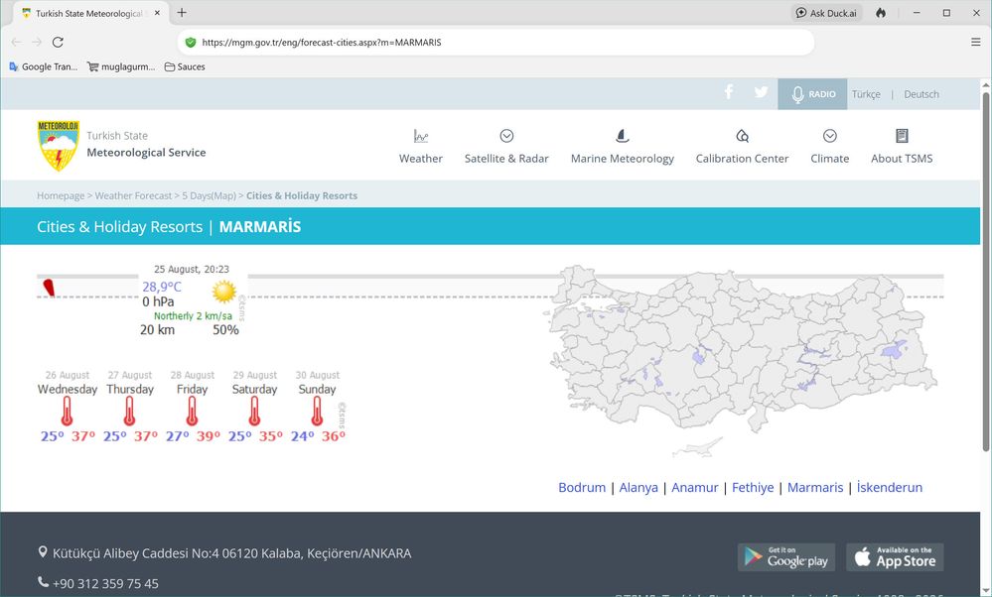Open the Marmaris forecast link
The image size is (992, 597).
click(815, 487)
